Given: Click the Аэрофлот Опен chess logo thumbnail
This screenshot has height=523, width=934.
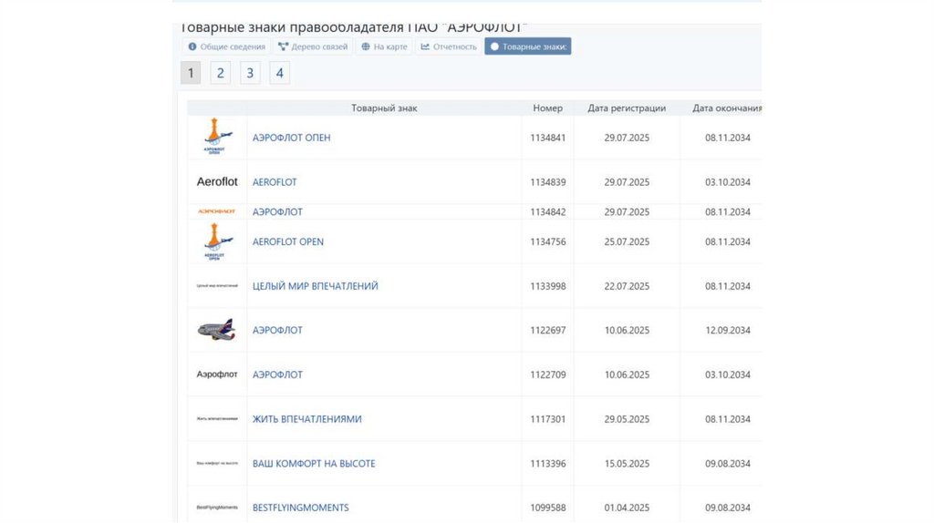Looking at the screenshot, I should (x=217, y=138).
